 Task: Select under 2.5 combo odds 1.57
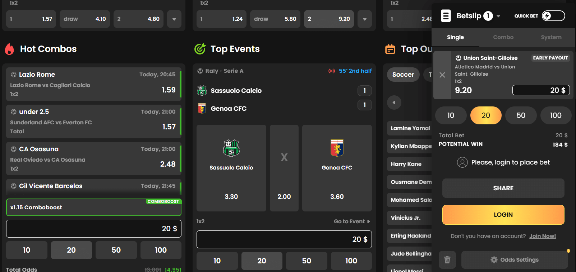point(93,121)
